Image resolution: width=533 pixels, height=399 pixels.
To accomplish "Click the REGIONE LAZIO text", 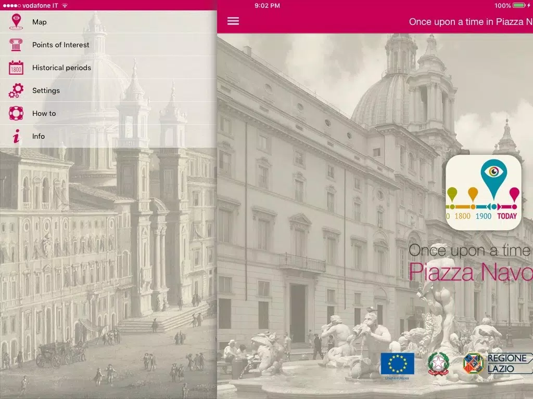I will pos(508,363).
